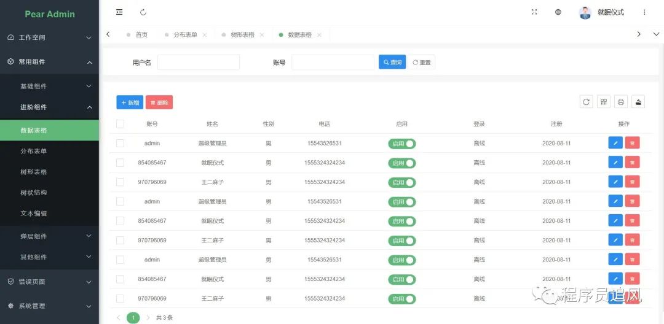Toggle the 启用 switch in the second 854085467 row
The image size is (664, 324).
click(402, 222)
